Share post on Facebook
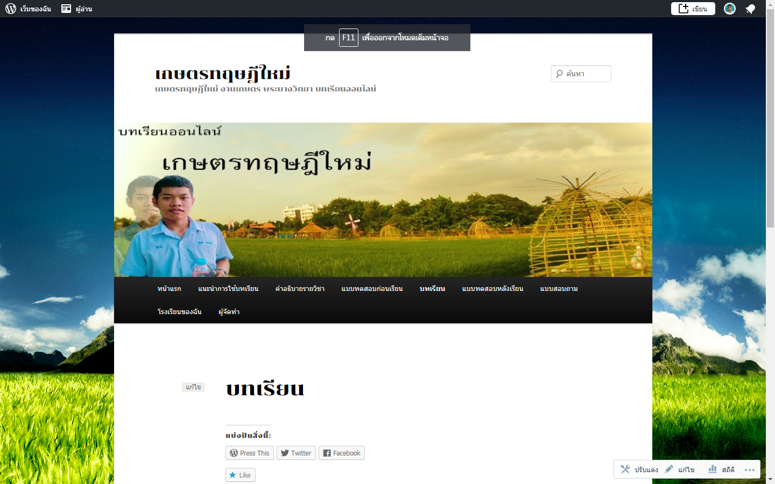This screenshot has height=484, width=775. coord(342,453)
